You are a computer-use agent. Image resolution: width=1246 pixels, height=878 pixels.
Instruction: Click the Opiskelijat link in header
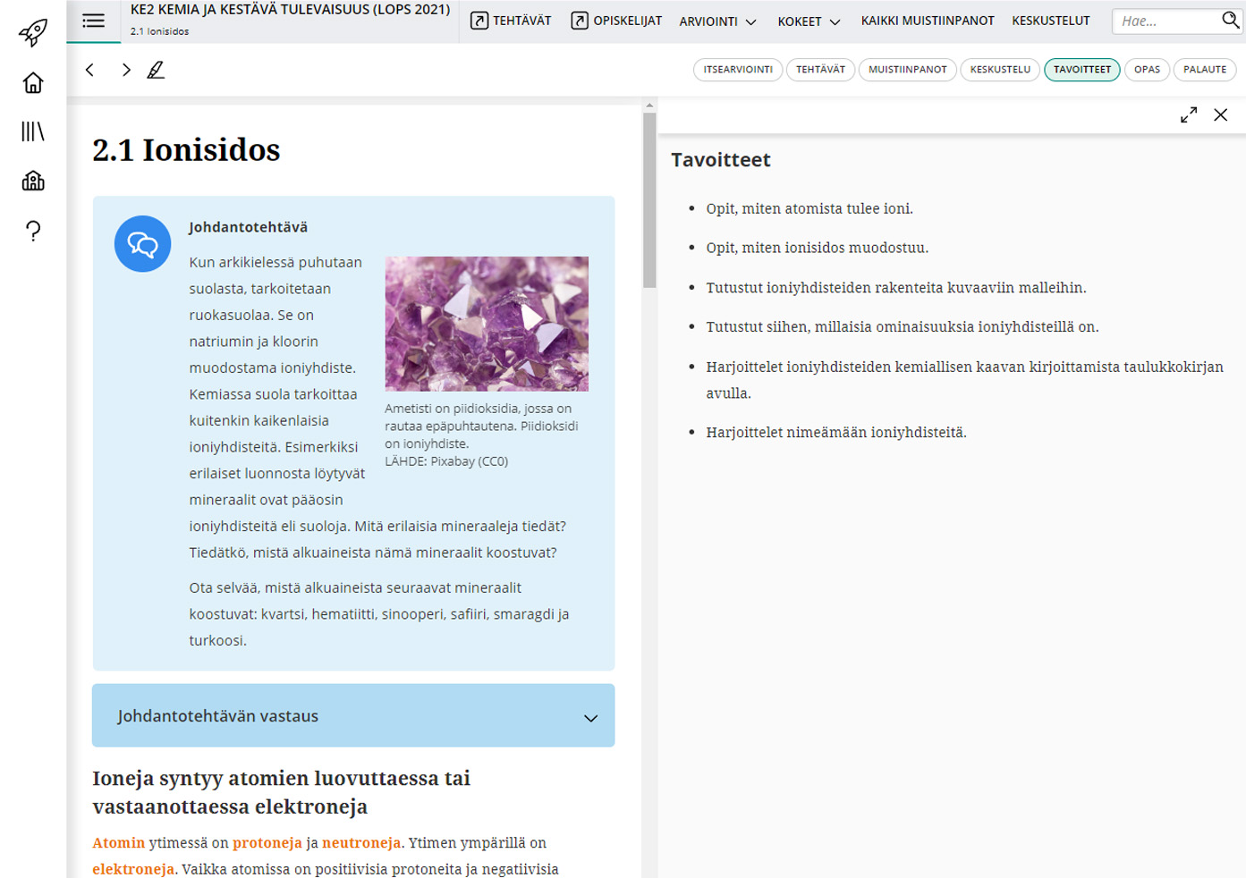[616, 21]
